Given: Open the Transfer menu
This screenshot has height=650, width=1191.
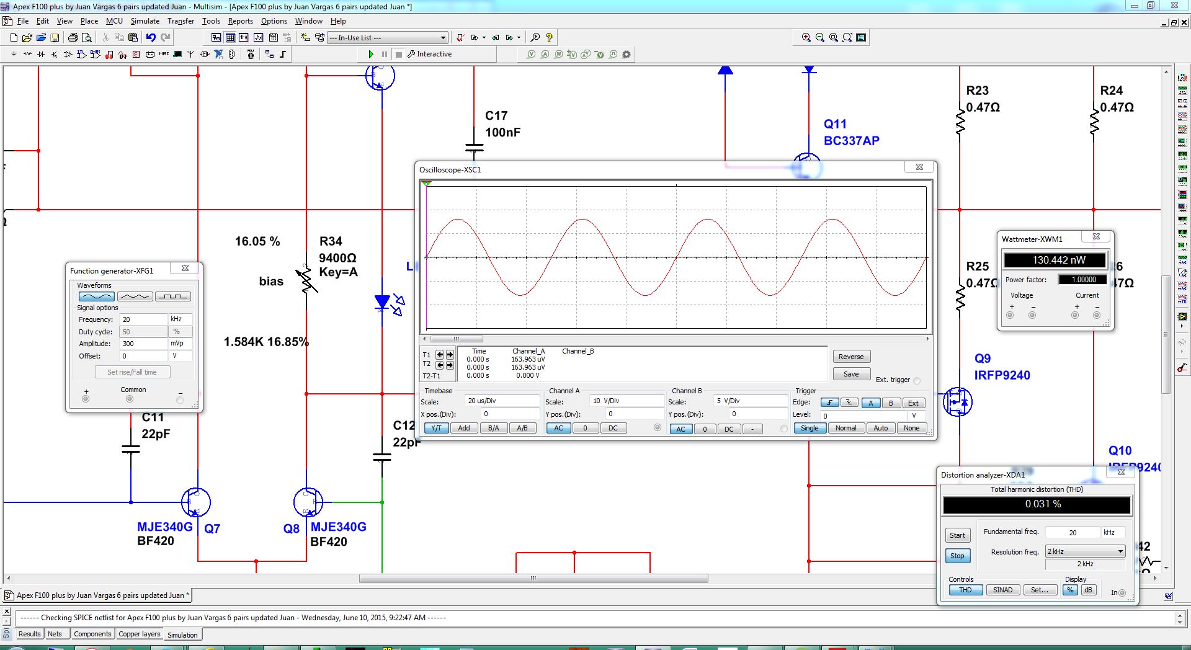Looking at the screenshot, I should (x=181, y=21).
